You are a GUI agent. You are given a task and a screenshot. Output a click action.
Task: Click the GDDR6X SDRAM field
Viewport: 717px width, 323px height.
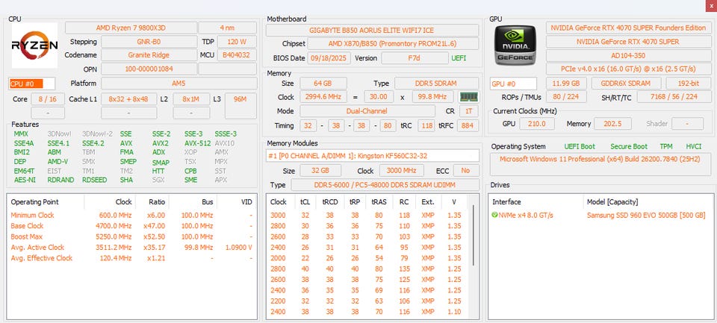(x=627, y=84)
